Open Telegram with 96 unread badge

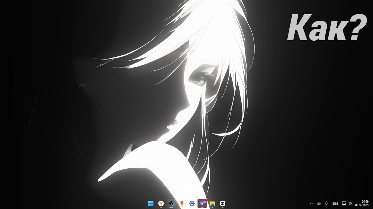[202, 203]
